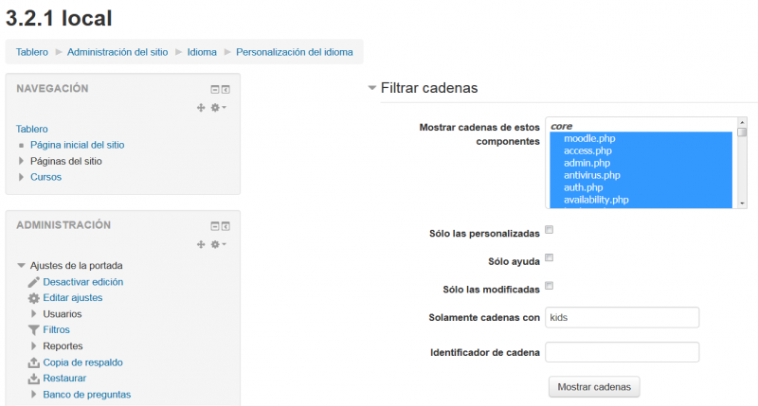Dock the Navegación block to the side
This screenshot has width=758, height=406.
click(226, 90)
